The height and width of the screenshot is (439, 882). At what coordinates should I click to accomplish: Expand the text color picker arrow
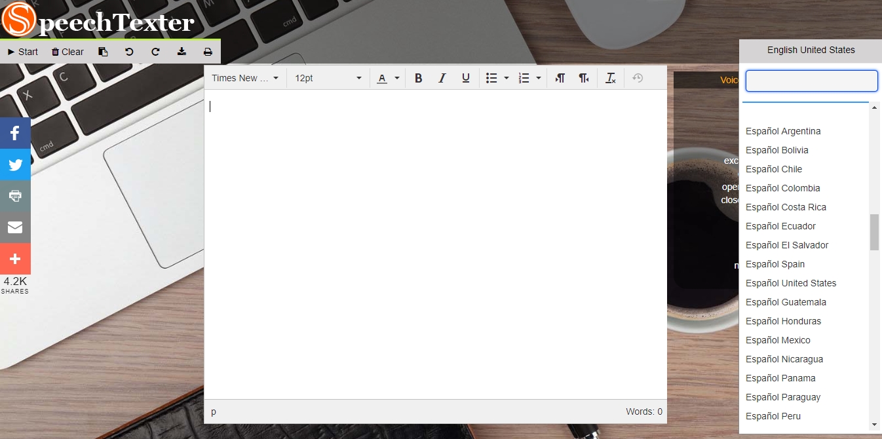[x=396, y=78]
